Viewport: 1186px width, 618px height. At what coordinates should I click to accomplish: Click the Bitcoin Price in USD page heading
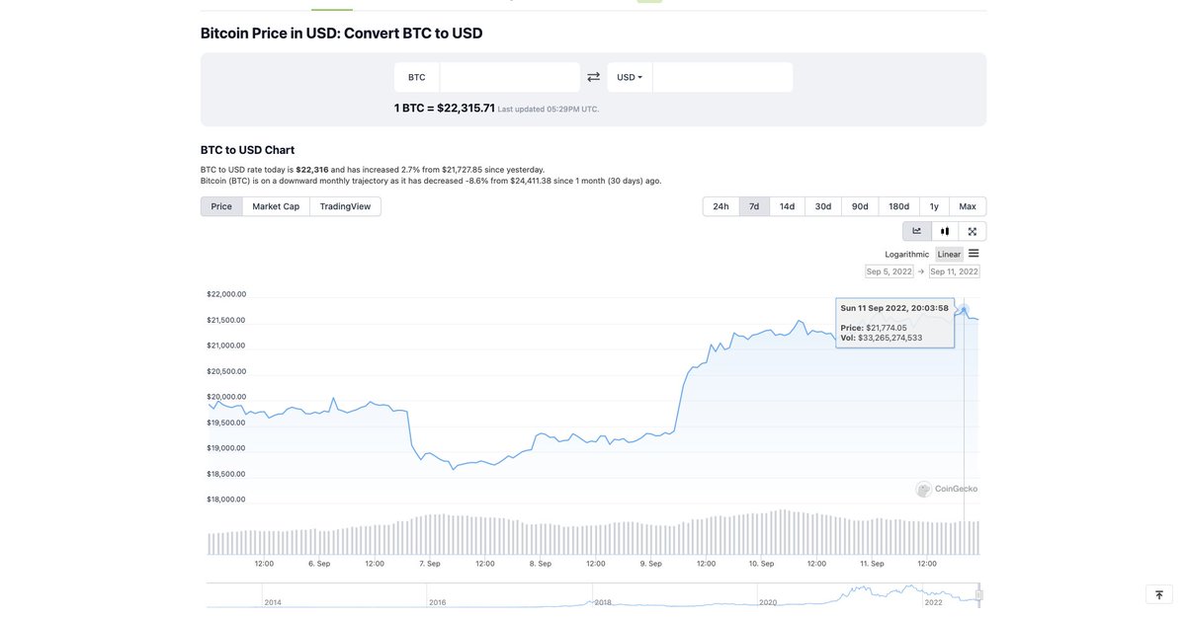pos(342,33)
